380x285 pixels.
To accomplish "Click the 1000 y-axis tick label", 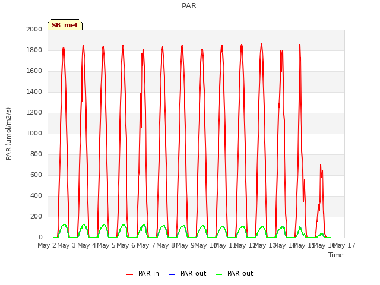I will pos(34,133).
